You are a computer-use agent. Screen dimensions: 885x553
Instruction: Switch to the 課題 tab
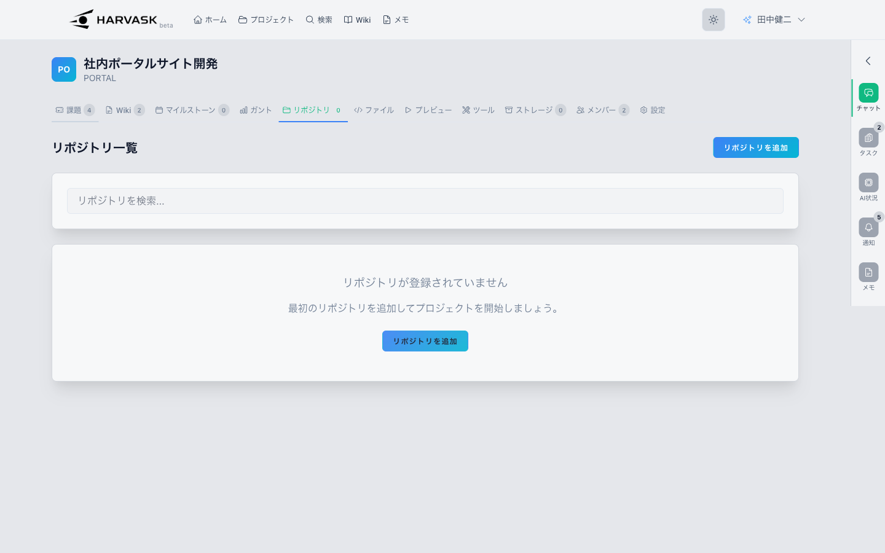pos(74,110)
